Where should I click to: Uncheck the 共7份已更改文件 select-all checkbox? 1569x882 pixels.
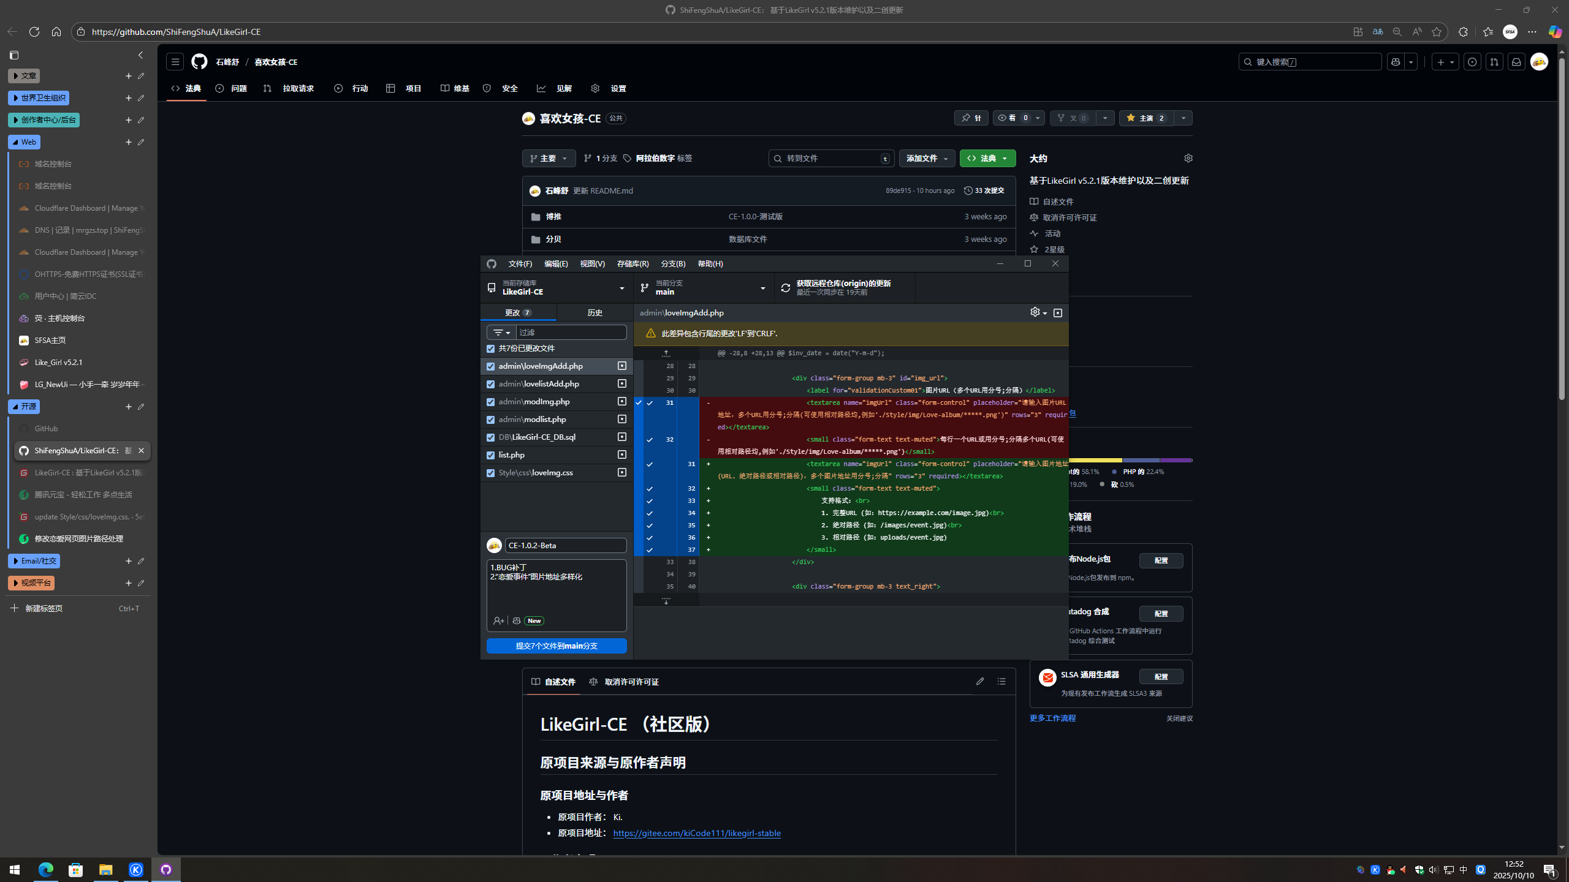pos(490,348)
